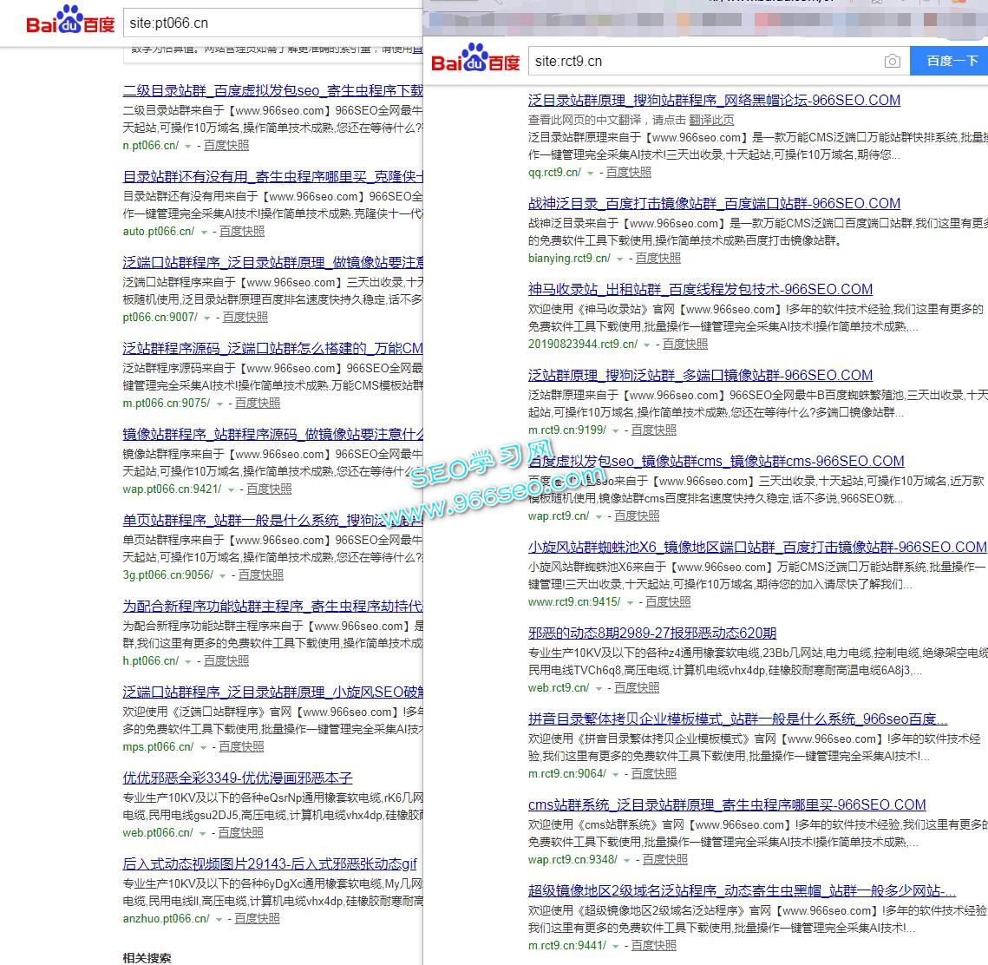This screenshot has width=988, height=965.
Task: Open the dropdown arrow beside qq.rct9.cn/
Action: tap(591, 174)
